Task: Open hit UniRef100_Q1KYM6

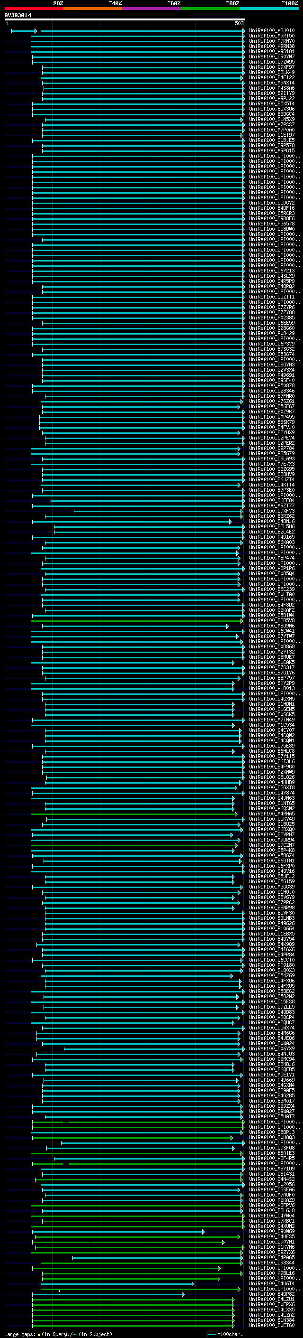Action: (x=271, y=1247)
